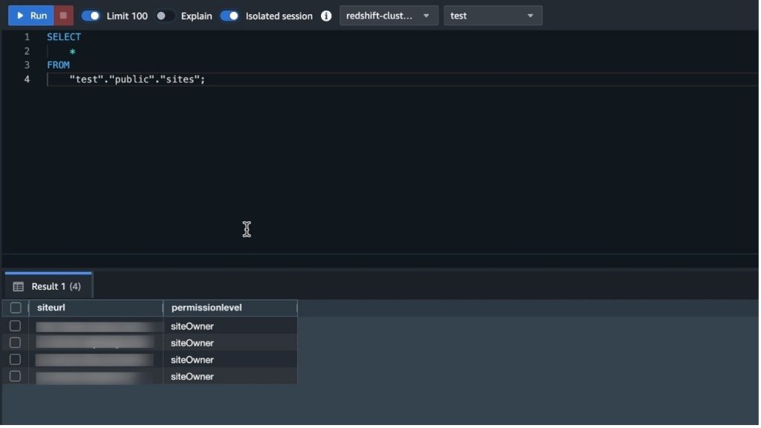Click the dropdown arrow on the cluster selector
The width and height of the screenshot is (761, 428).
pyautogui.click(x=427, y=15)
